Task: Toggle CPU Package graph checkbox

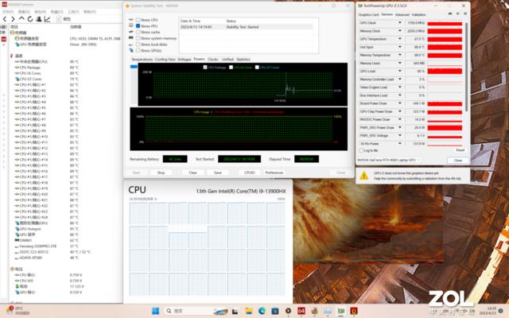Action: (205, 67)
